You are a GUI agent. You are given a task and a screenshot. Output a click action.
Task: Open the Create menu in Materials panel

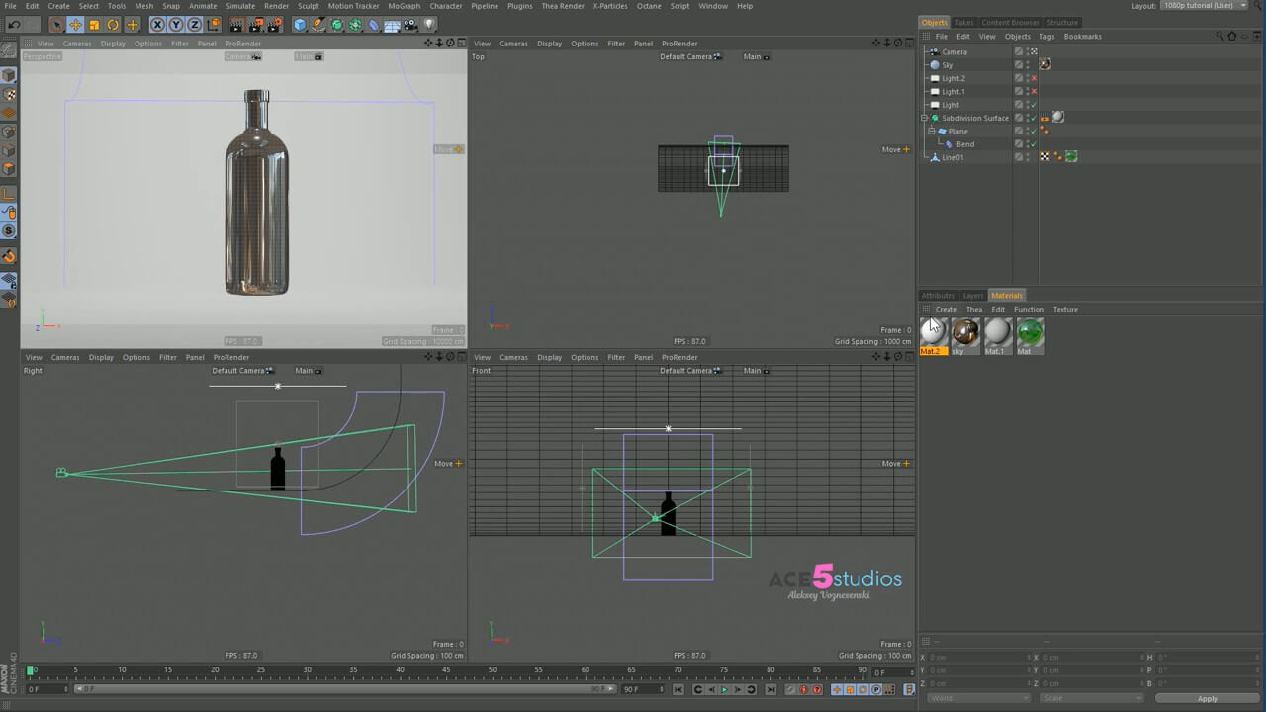pyautogui.click(x=947, y=310)
